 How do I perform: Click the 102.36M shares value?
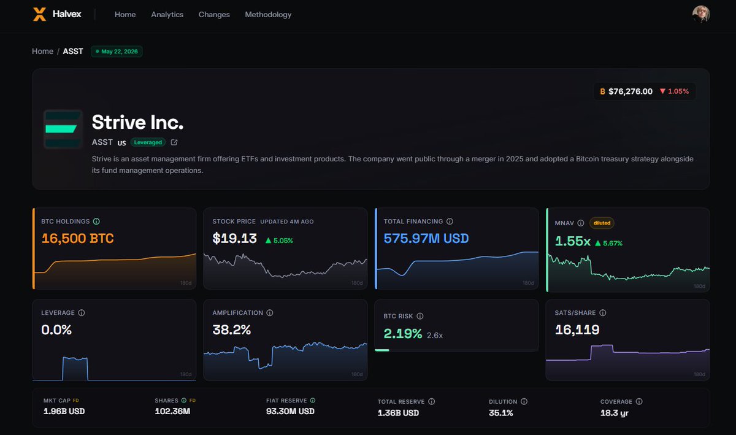coord(172,411)
